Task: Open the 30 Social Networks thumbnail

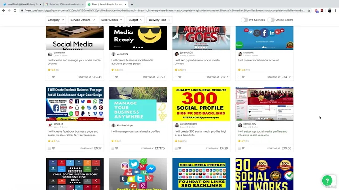Action: [265, 174]
